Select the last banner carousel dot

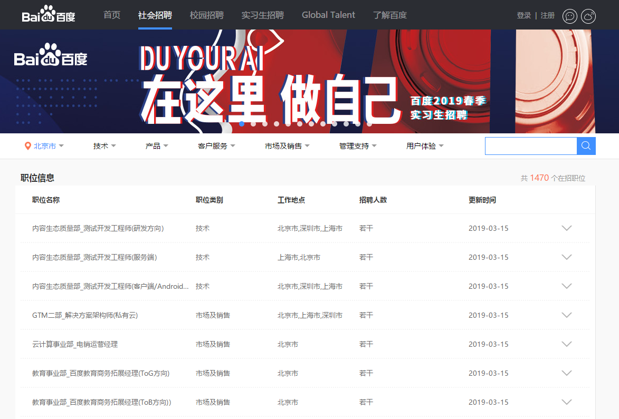(x=369, y=124)
